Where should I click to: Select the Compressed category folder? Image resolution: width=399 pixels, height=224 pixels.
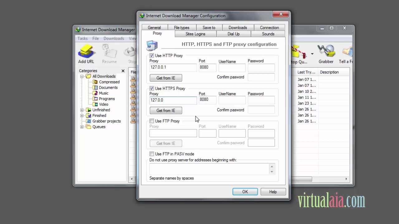point(109,82)
